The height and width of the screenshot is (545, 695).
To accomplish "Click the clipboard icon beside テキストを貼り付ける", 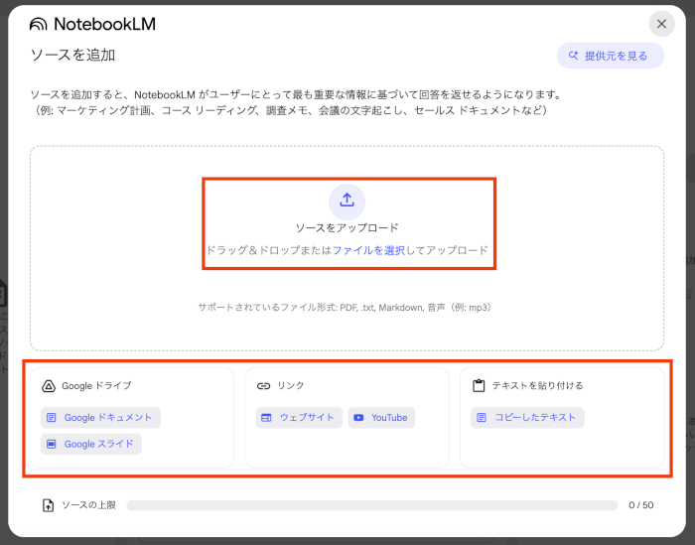I will pyautogui.click(x=479, y=385).
